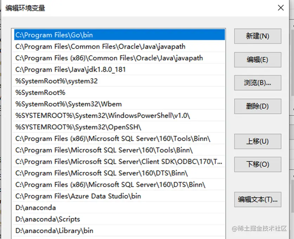Select Program Files\Microsoft SQL Server\160\DTS\Binn\ entry
This screenshot has width=294, height=239.
pos(119,173)
